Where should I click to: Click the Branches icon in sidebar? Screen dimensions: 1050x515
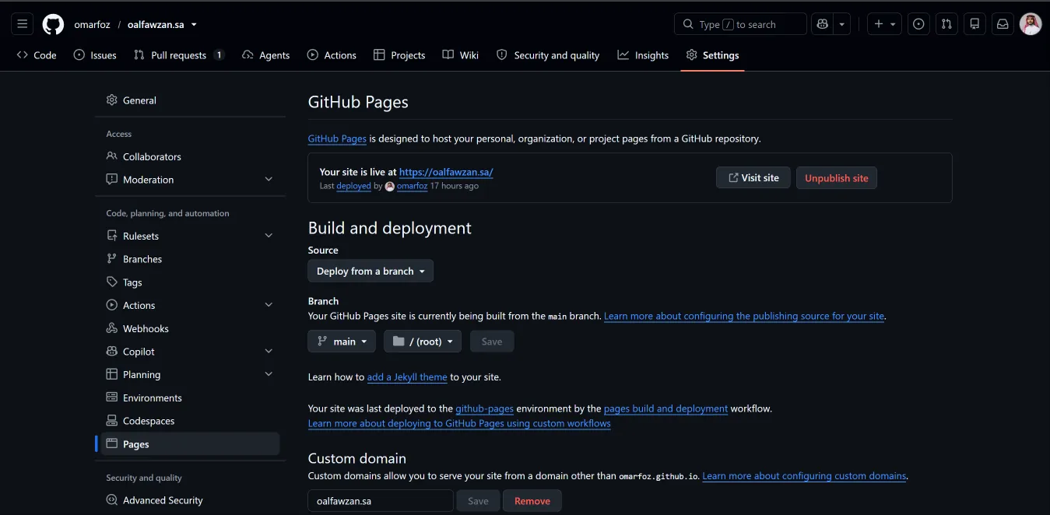tap(112, 259)
